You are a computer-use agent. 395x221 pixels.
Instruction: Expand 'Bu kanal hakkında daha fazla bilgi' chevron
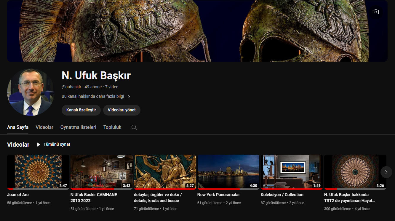click(129, 97)
